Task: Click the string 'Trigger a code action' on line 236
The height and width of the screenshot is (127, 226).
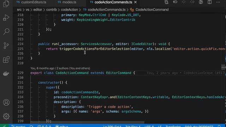Action: pyautogui.click(x=109, y=107)
